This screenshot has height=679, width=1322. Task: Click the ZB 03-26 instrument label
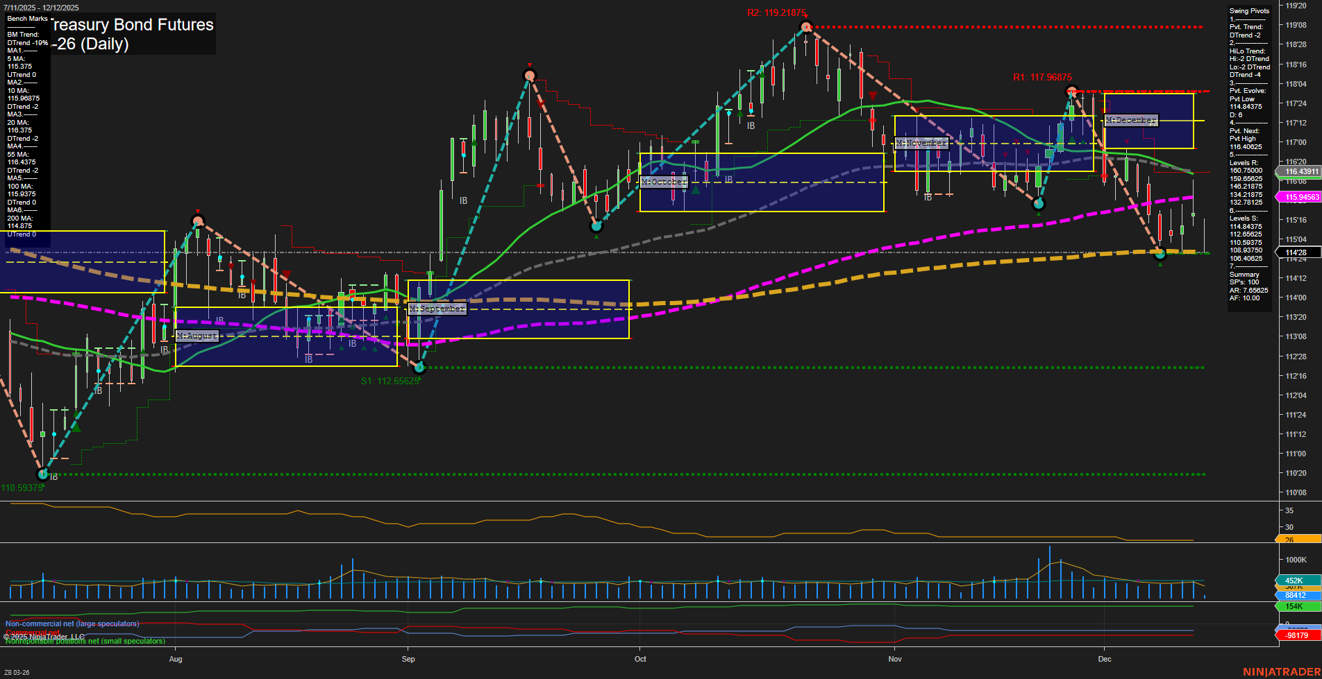click(x=17, y=672)
